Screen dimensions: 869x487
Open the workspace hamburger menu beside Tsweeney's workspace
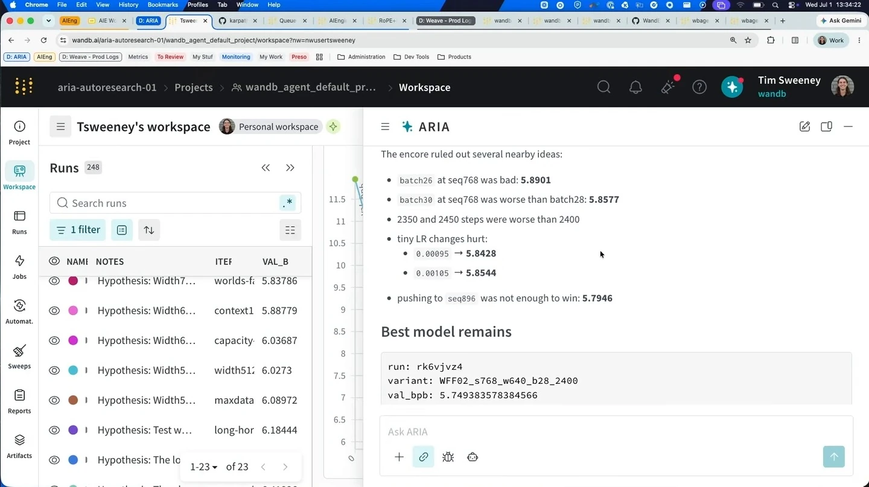(x=60, y=127)
